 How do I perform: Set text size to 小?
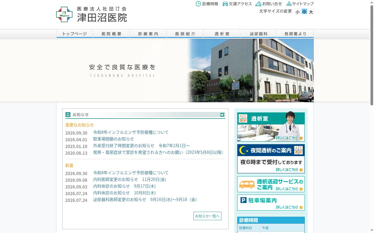coord(297,12)
